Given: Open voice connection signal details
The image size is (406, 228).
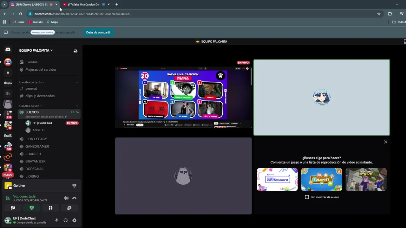Looking at the screenshot, I should pyautogui.click(x=8, y=198).
